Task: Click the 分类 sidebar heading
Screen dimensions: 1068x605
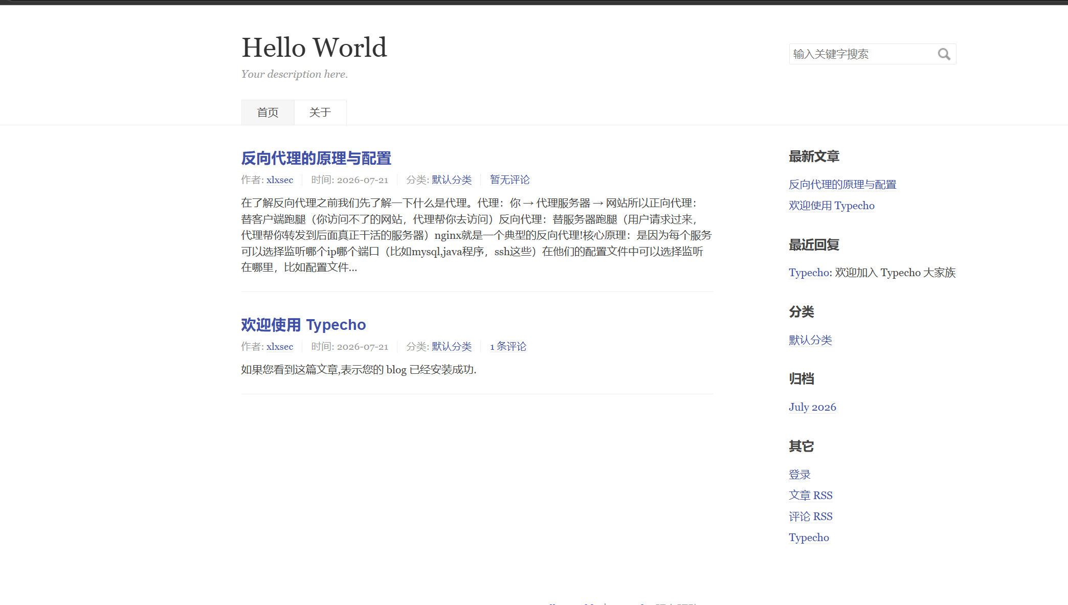Action: 801,312
